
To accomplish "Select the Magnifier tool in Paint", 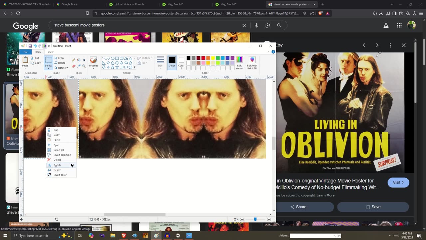I will (x=84, y=66).
